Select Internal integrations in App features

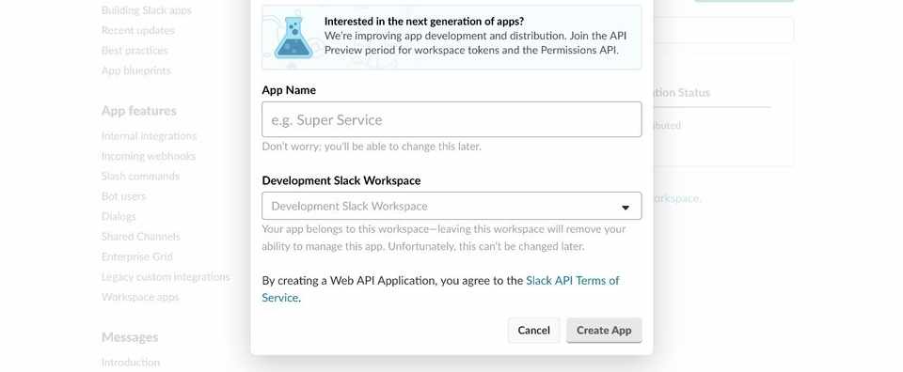pos(149,136)
